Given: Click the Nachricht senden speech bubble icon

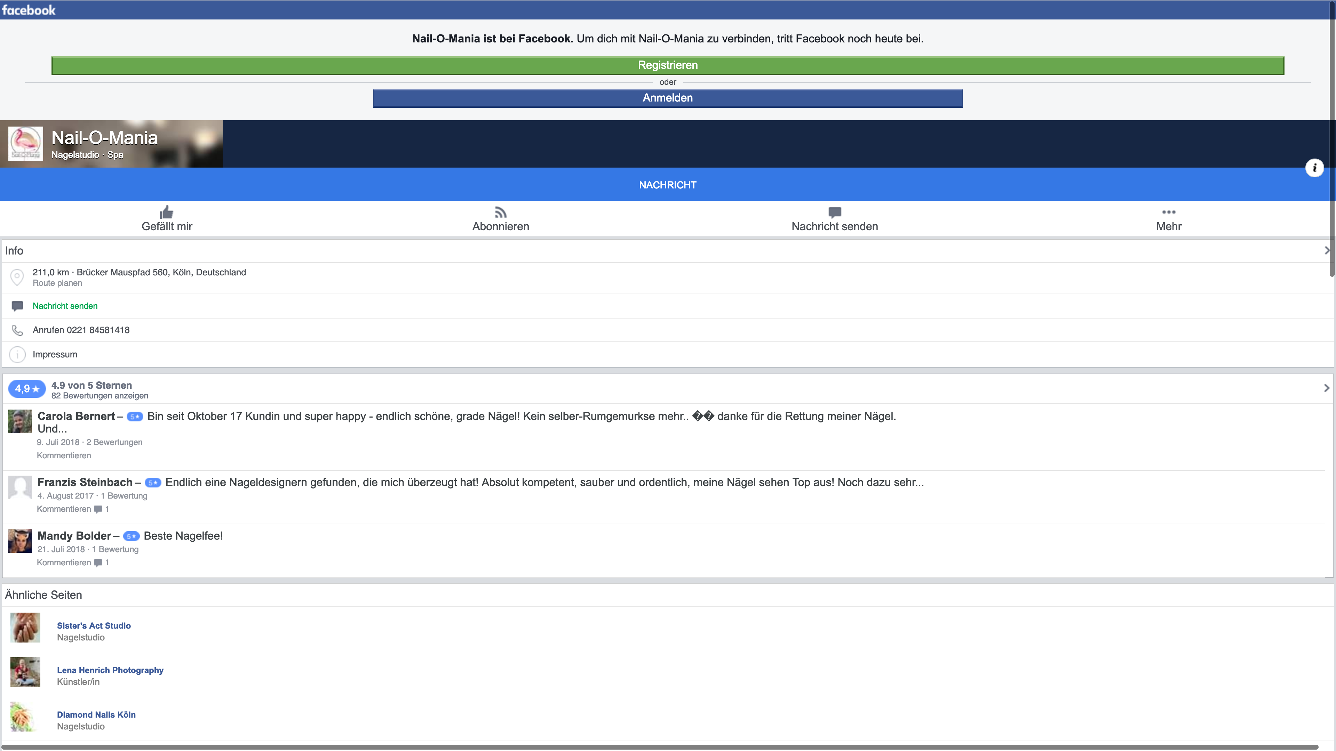Looking at the screenshot, I should (835, 212).
